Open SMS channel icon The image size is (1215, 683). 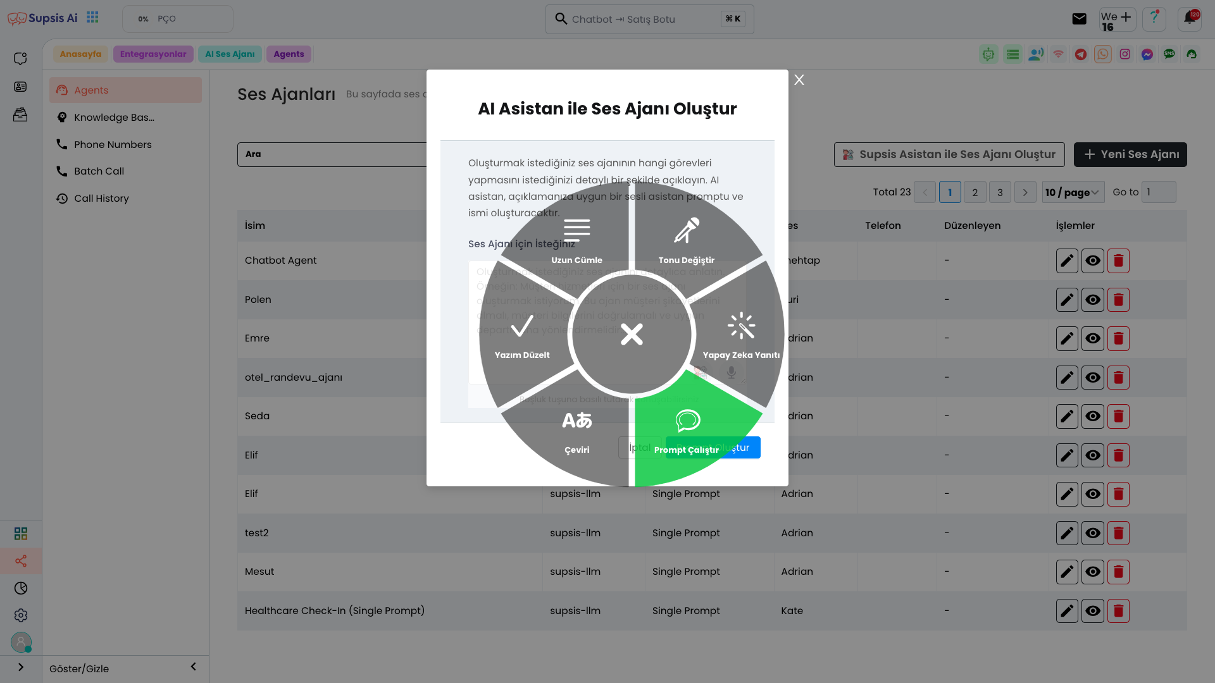[1169, 54]
